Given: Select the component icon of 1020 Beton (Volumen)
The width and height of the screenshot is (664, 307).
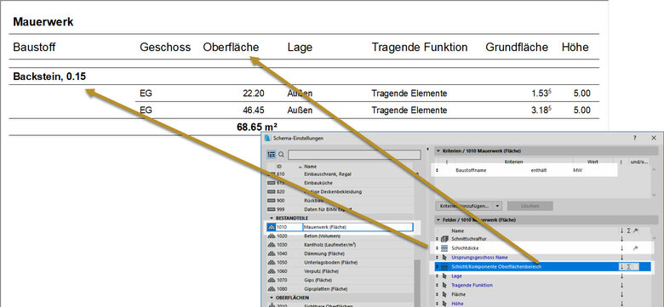Looking at the screenshot, I should (271, 236).
